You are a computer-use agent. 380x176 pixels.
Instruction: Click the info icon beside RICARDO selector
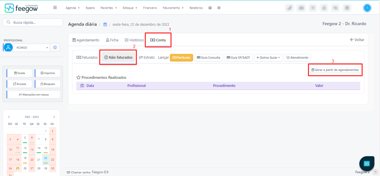pos(55,48)
